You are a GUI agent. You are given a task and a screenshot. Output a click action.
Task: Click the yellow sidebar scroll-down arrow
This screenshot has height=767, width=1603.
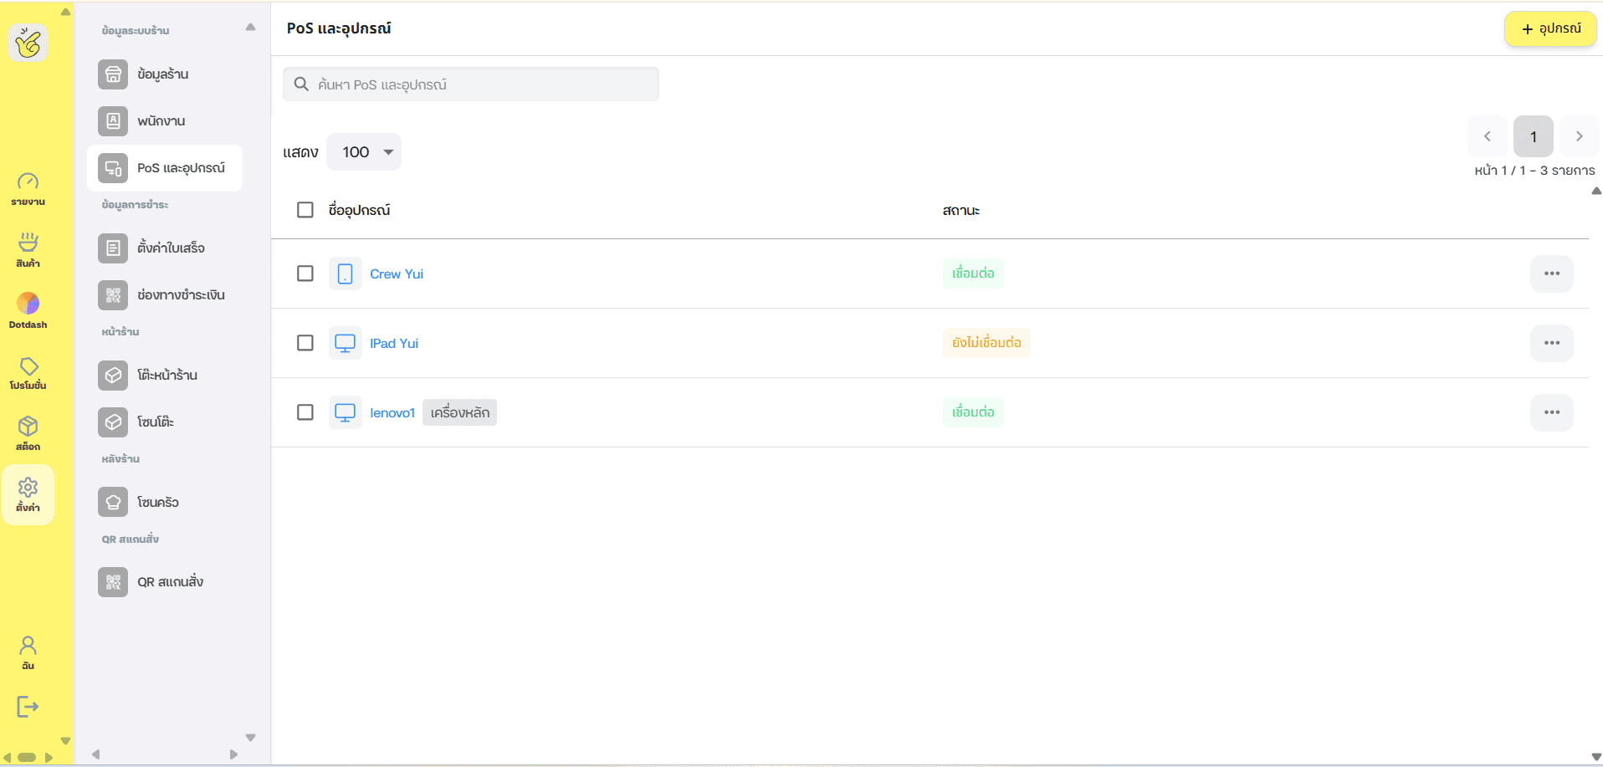pos(65,741)
